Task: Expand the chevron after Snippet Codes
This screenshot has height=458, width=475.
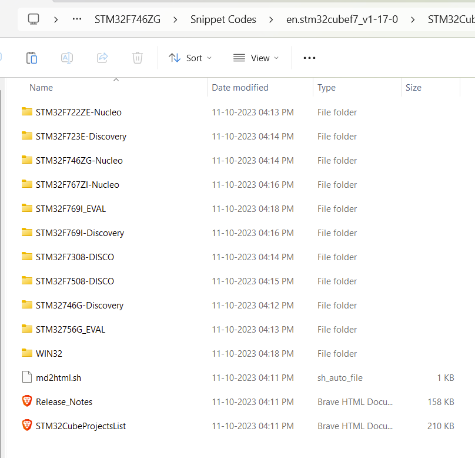Action: click(271, 19)
